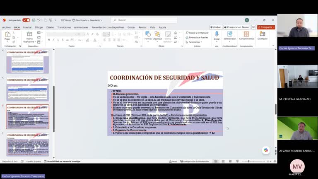Click Presentar en Teams
This screenshot has width=318, height=179.
pyautogui.click(x=236, y=27)
